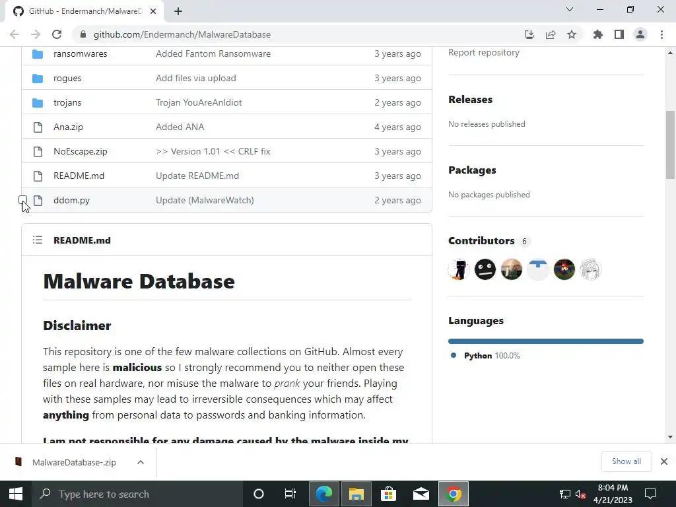Screen dimensions: 676x507
Task: View fifth contributor Mario-style avatar
Action: tap(564, 269)
